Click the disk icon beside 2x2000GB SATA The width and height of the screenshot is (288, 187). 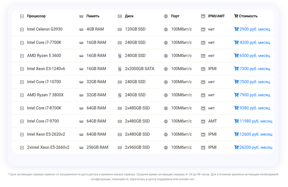120,69
